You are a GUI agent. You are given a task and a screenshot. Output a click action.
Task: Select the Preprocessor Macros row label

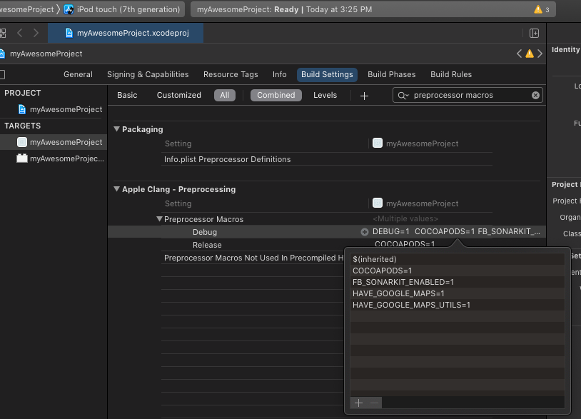pos(203,219)
